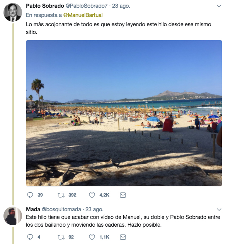Share Mada's tweet via envelope icon
The image size is (228, 244).
coord(123,237)
